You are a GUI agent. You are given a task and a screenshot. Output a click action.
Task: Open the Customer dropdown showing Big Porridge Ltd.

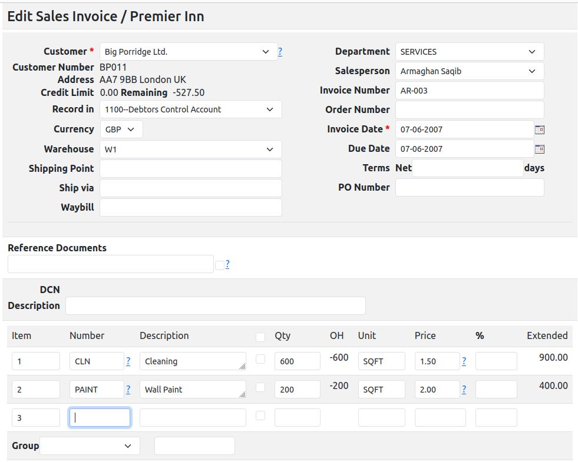(x=189, y=52)
